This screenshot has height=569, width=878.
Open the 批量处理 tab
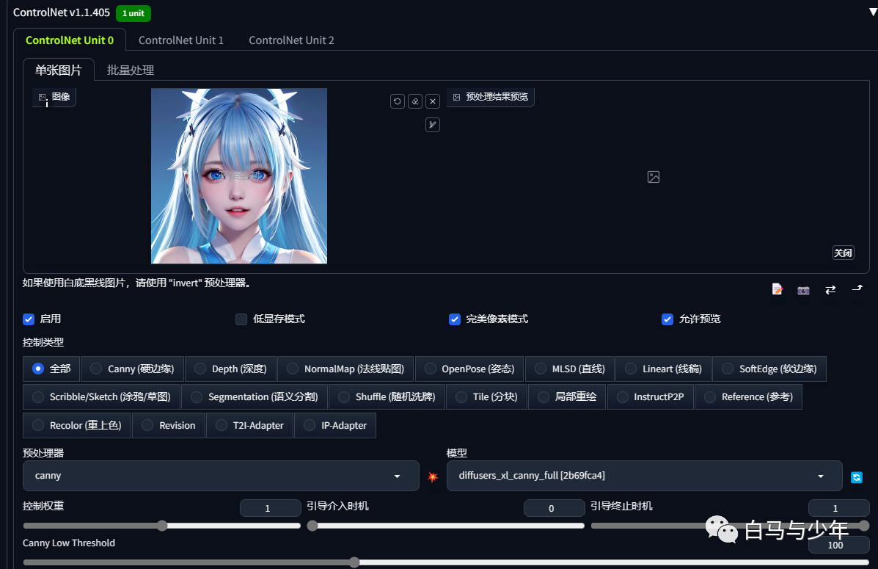tap(131, 70)
